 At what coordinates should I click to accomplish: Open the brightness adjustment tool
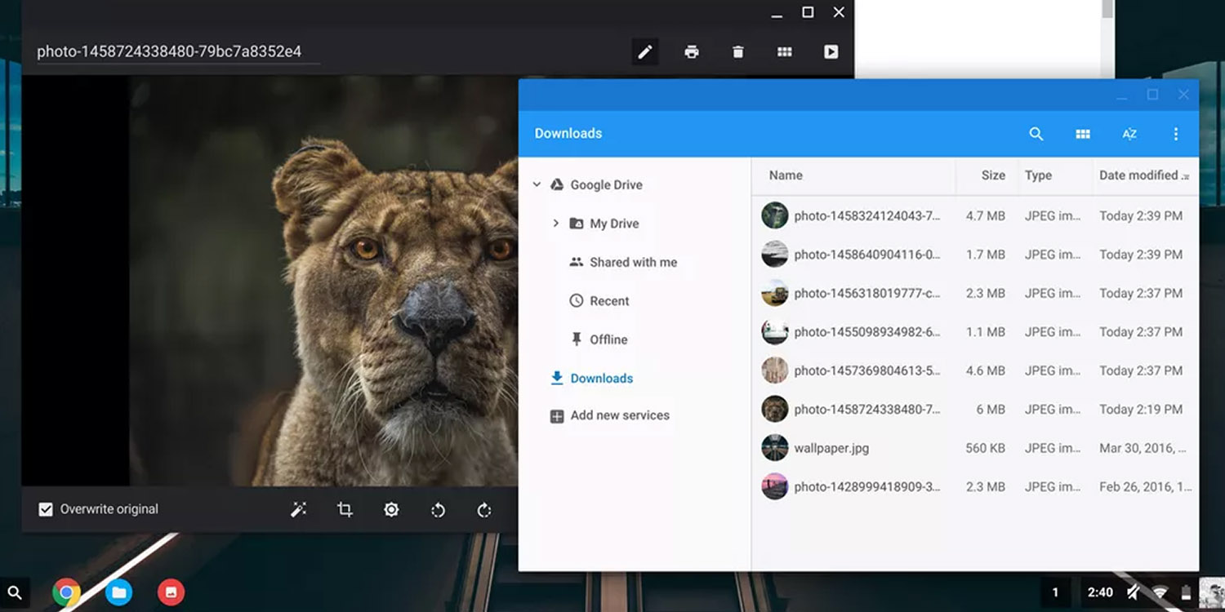(x=391, y=510)
